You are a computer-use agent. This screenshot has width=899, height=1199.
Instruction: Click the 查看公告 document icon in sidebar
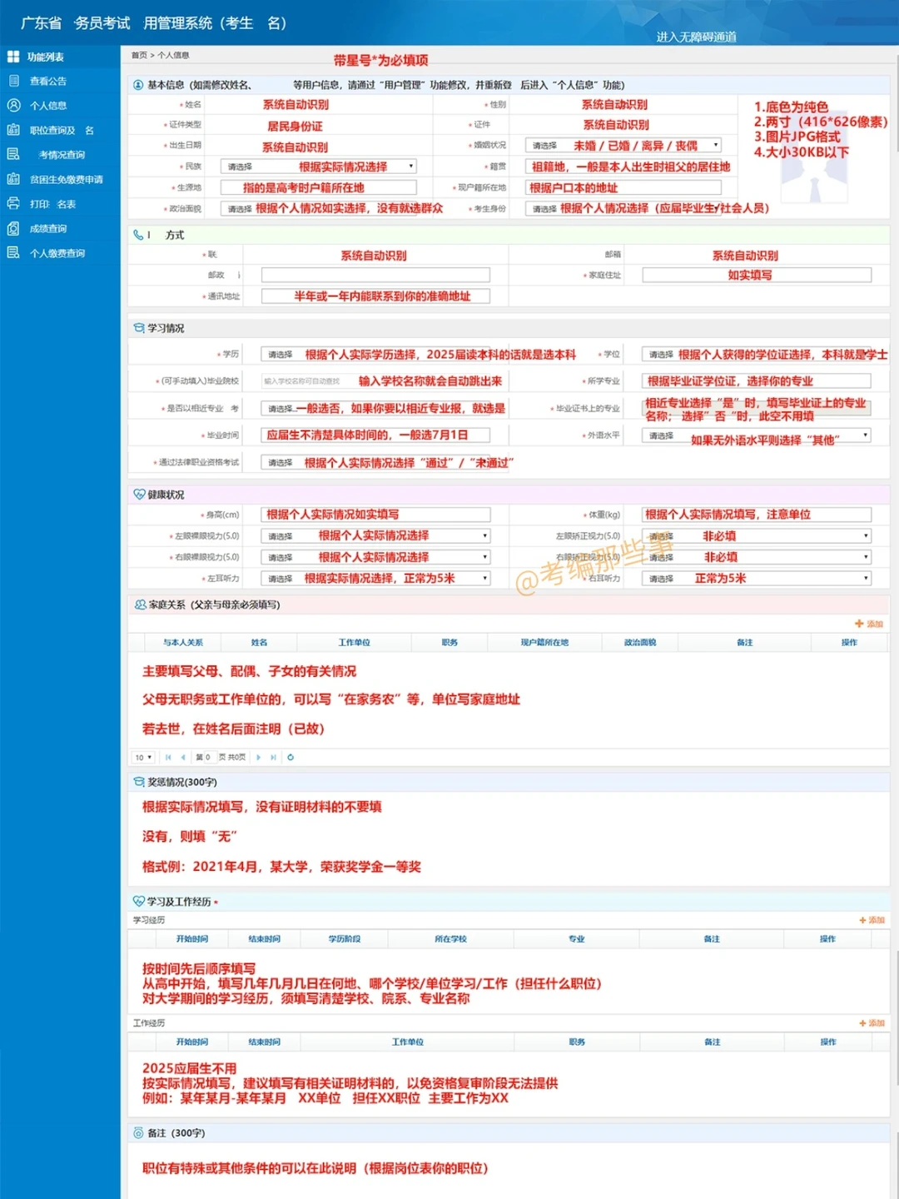coord(13,81)
